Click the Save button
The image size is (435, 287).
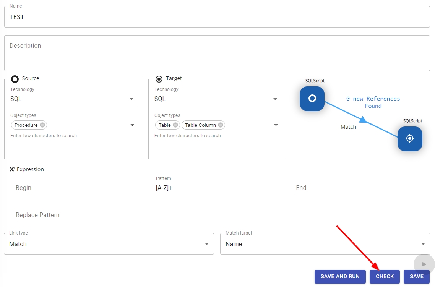(x=416, y=277)
